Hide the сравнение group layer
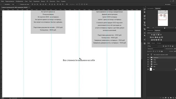 tap(148, 57)
